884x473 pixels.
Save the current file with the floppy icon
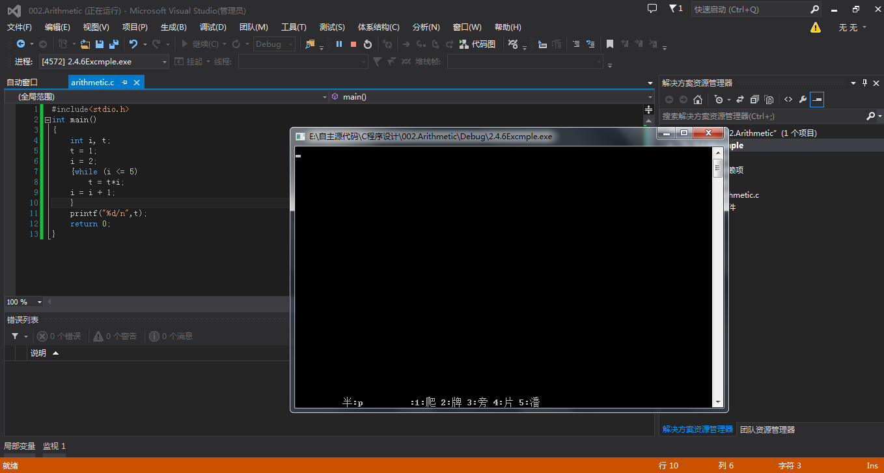pos(100,44)
